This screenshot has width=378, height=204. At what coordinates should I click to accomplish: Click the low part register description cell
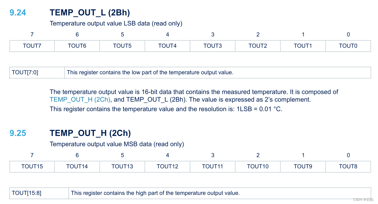click(218, 73)
